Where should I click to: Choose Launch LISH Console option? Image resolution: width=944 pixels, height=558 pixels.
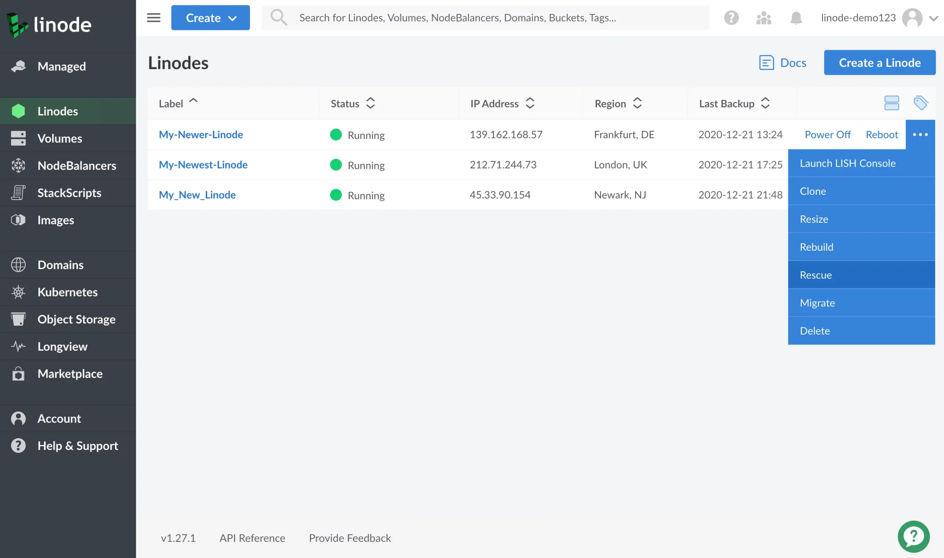coord(848,163)
